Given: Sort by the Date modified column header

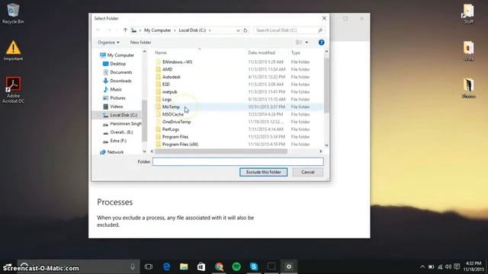Looking at the screenshot, I should (262, 53).
